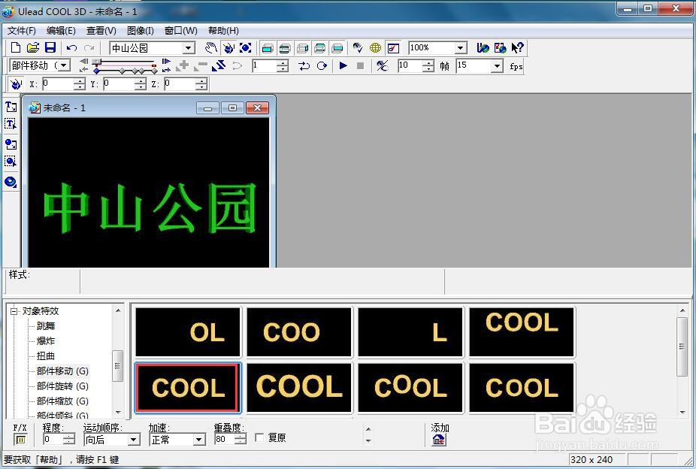Select 部件缩放 (G) in the effects tree
696x469 pixels.
(62, 401)
